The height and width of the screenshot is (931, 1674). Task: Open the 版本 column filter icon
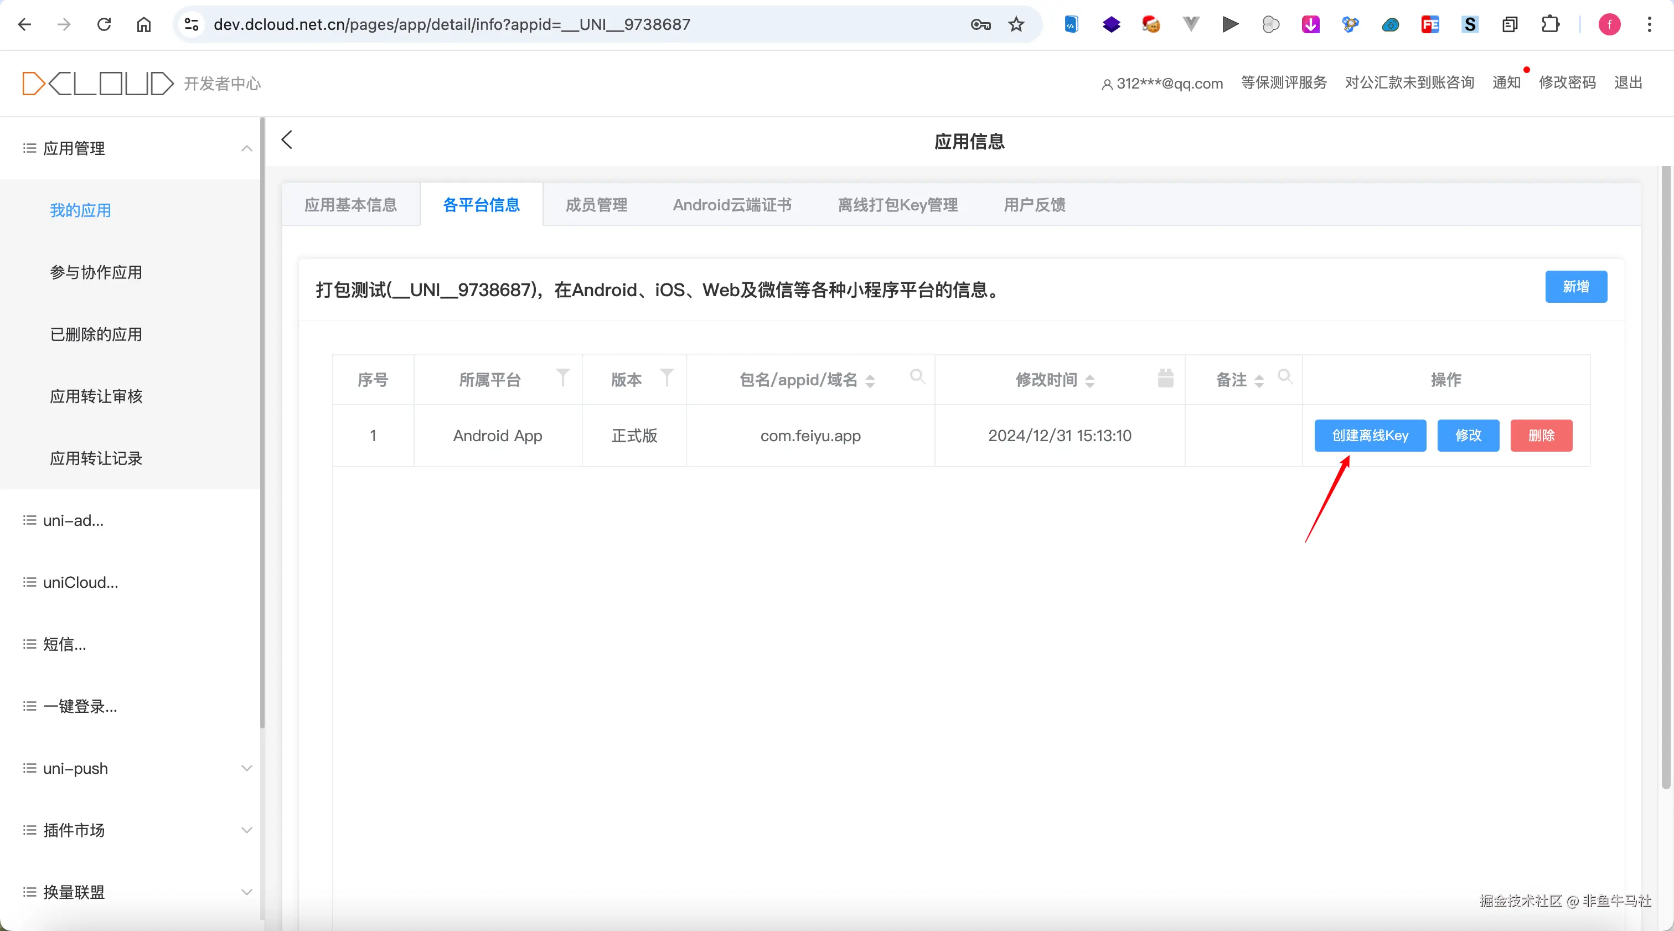pyautogui.click(x=666, y=377)
